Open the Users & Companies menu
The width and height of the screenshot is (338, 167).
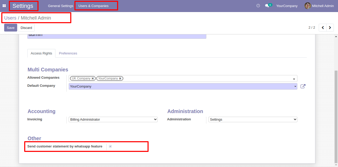click(x=93, y=6)
